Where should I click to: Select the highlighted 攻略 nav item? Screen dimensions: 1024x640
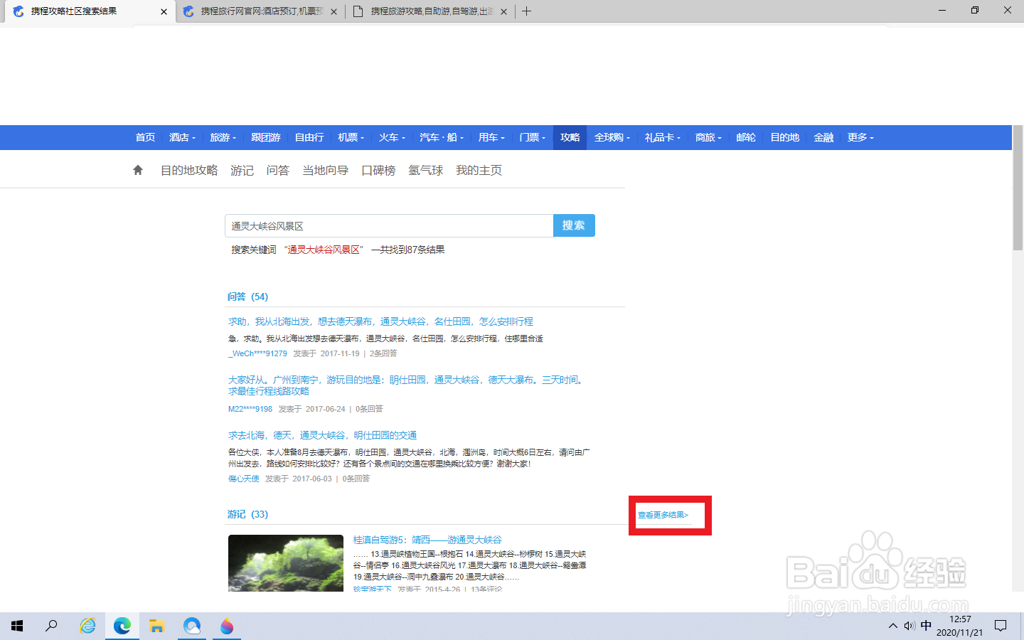coord(570,137)
